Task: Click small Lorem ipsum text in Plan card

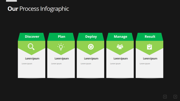Action: pyautogui.click(x=56, y=64)
